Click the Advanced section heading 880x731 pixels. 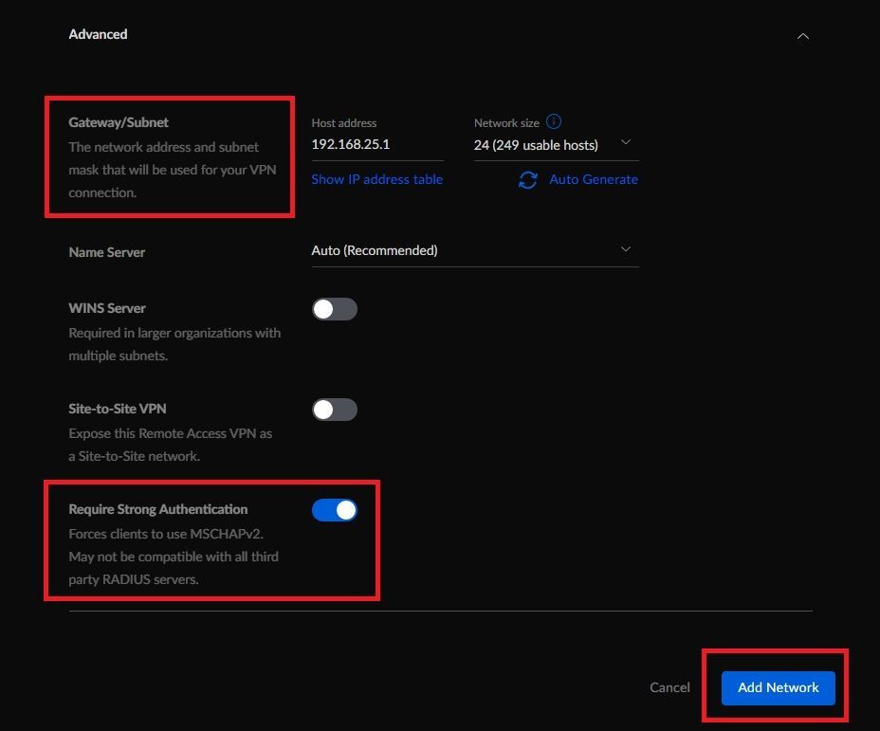pos(98,34)
